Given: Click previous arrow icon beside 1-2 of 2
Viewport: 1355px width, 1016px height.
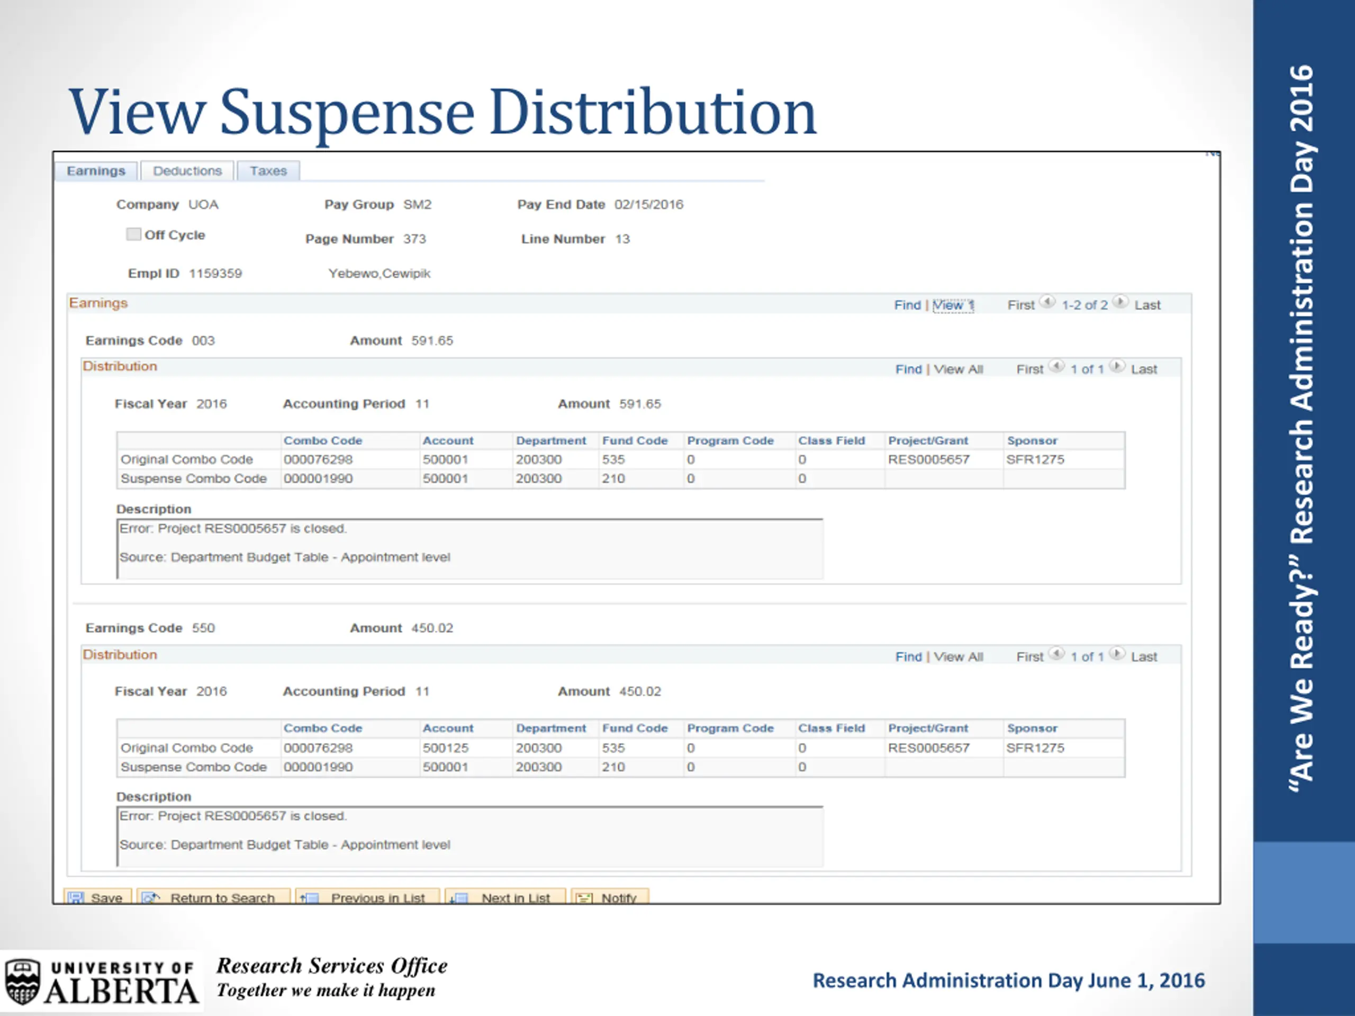Looking at the screenshot, I should click(1047, 302).
